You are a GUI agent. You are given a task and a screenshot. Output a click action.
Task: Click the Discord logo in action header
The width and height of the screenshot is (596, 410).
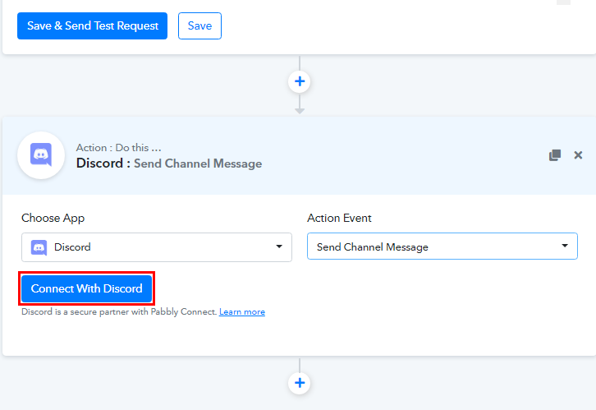coord(41,155)
